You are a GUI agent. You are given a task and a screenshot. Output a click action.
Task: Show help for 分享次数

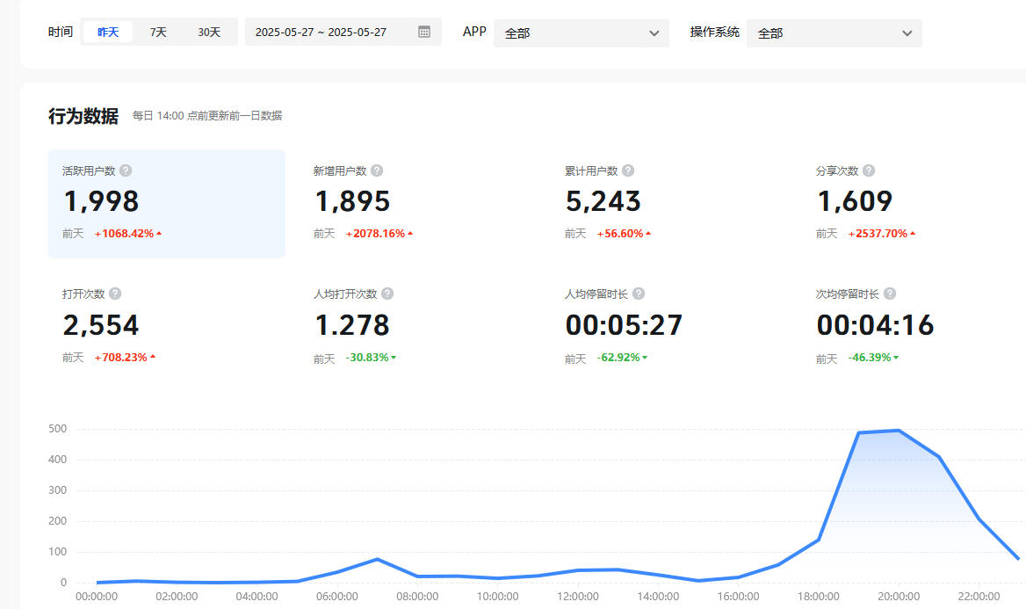pos(869,170)
